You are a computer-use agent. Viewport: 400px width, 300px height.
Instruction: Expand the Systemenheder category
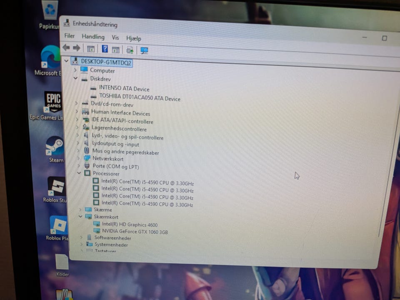[x=81, y=244]
